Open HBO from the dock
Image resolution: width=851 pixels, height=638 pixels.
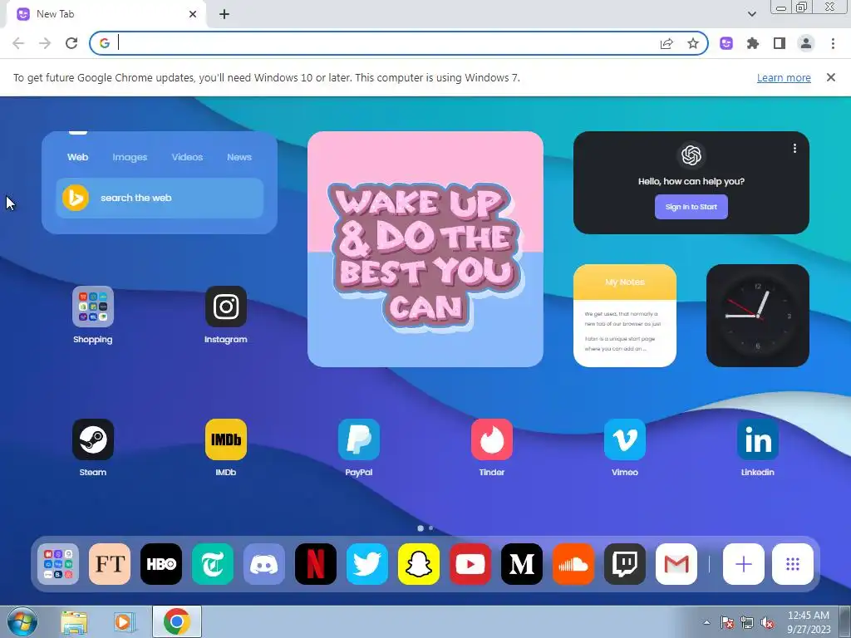click(x=161, y=564)
